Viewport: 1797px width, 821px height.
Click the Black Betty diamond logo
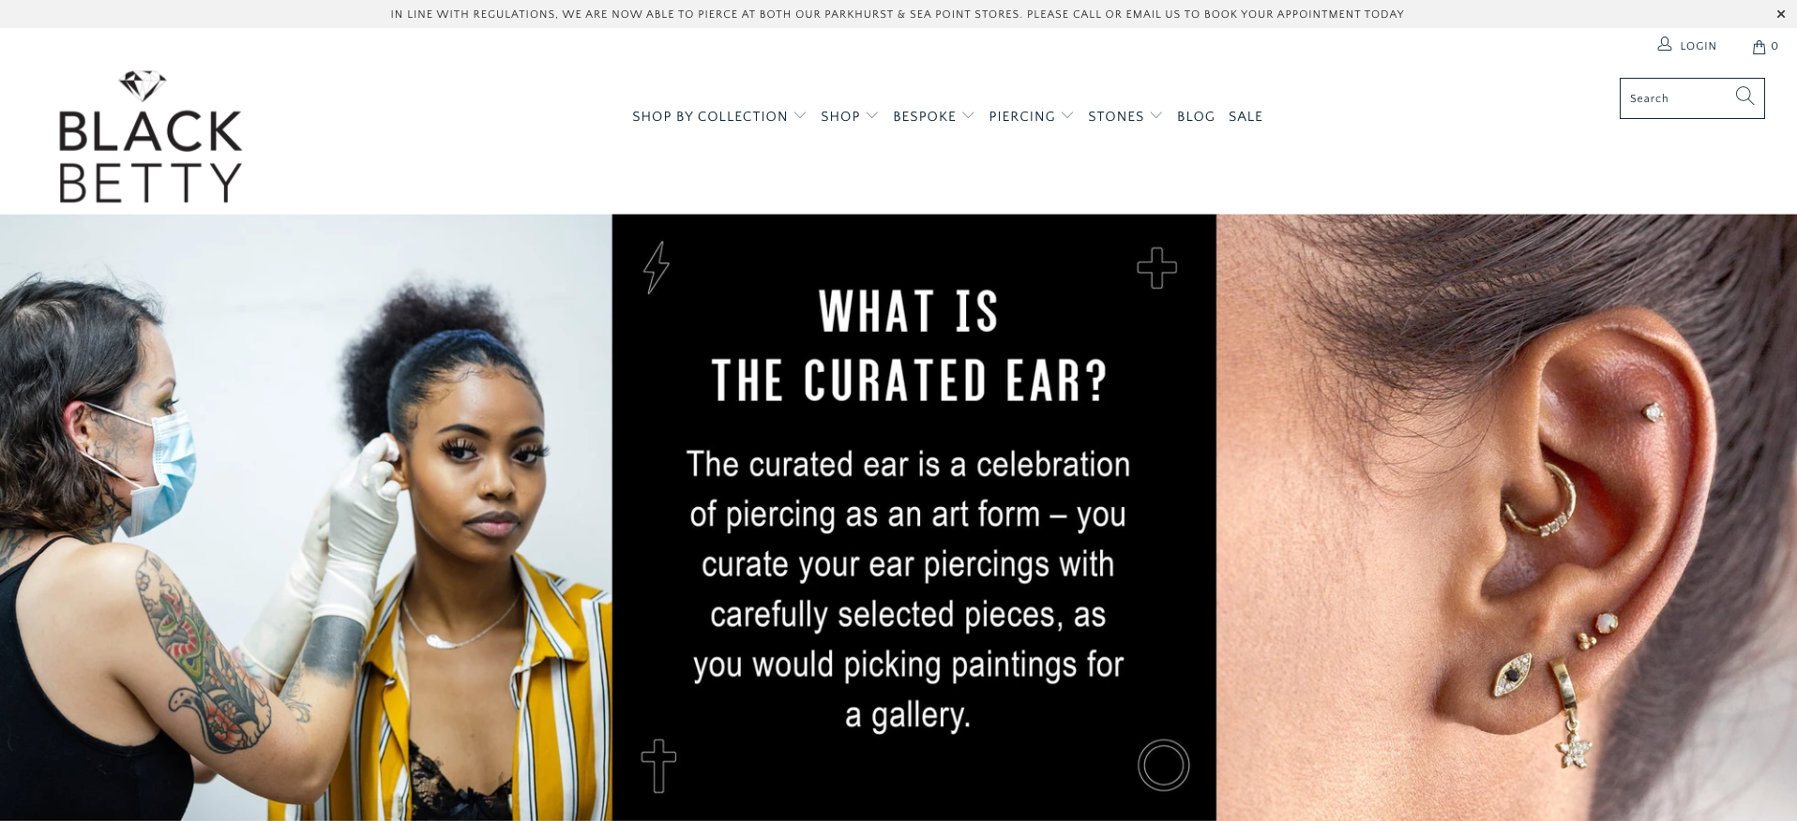click(x=150, y=136)
